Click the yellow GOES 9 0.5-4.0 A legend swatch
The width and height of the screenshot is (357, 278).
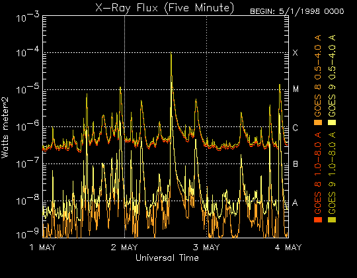click(x=332, y=122)
